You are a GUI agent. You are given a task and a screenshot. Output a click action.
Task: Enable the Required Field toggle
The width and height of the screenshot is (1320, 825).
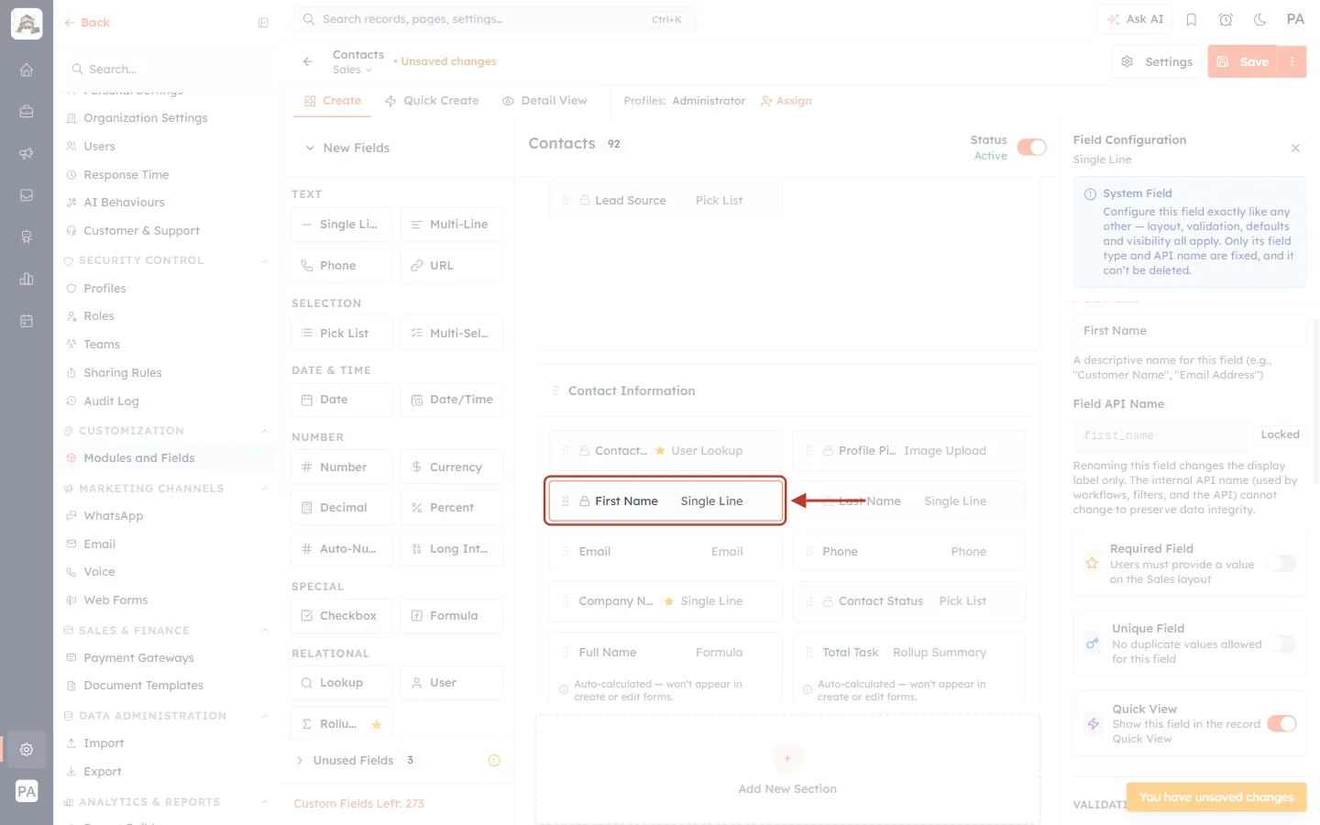coord(1281,564)
